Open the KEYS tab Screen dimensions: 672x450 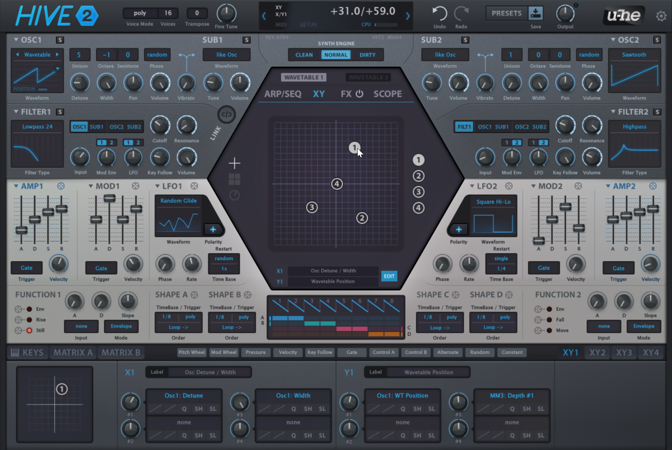(x=27, y=352)
